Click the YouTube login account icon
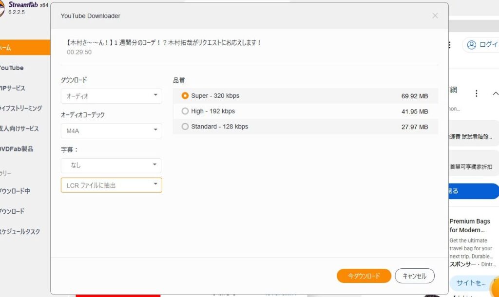Viewport: 499px width, 297px height. tap(471, 45)
